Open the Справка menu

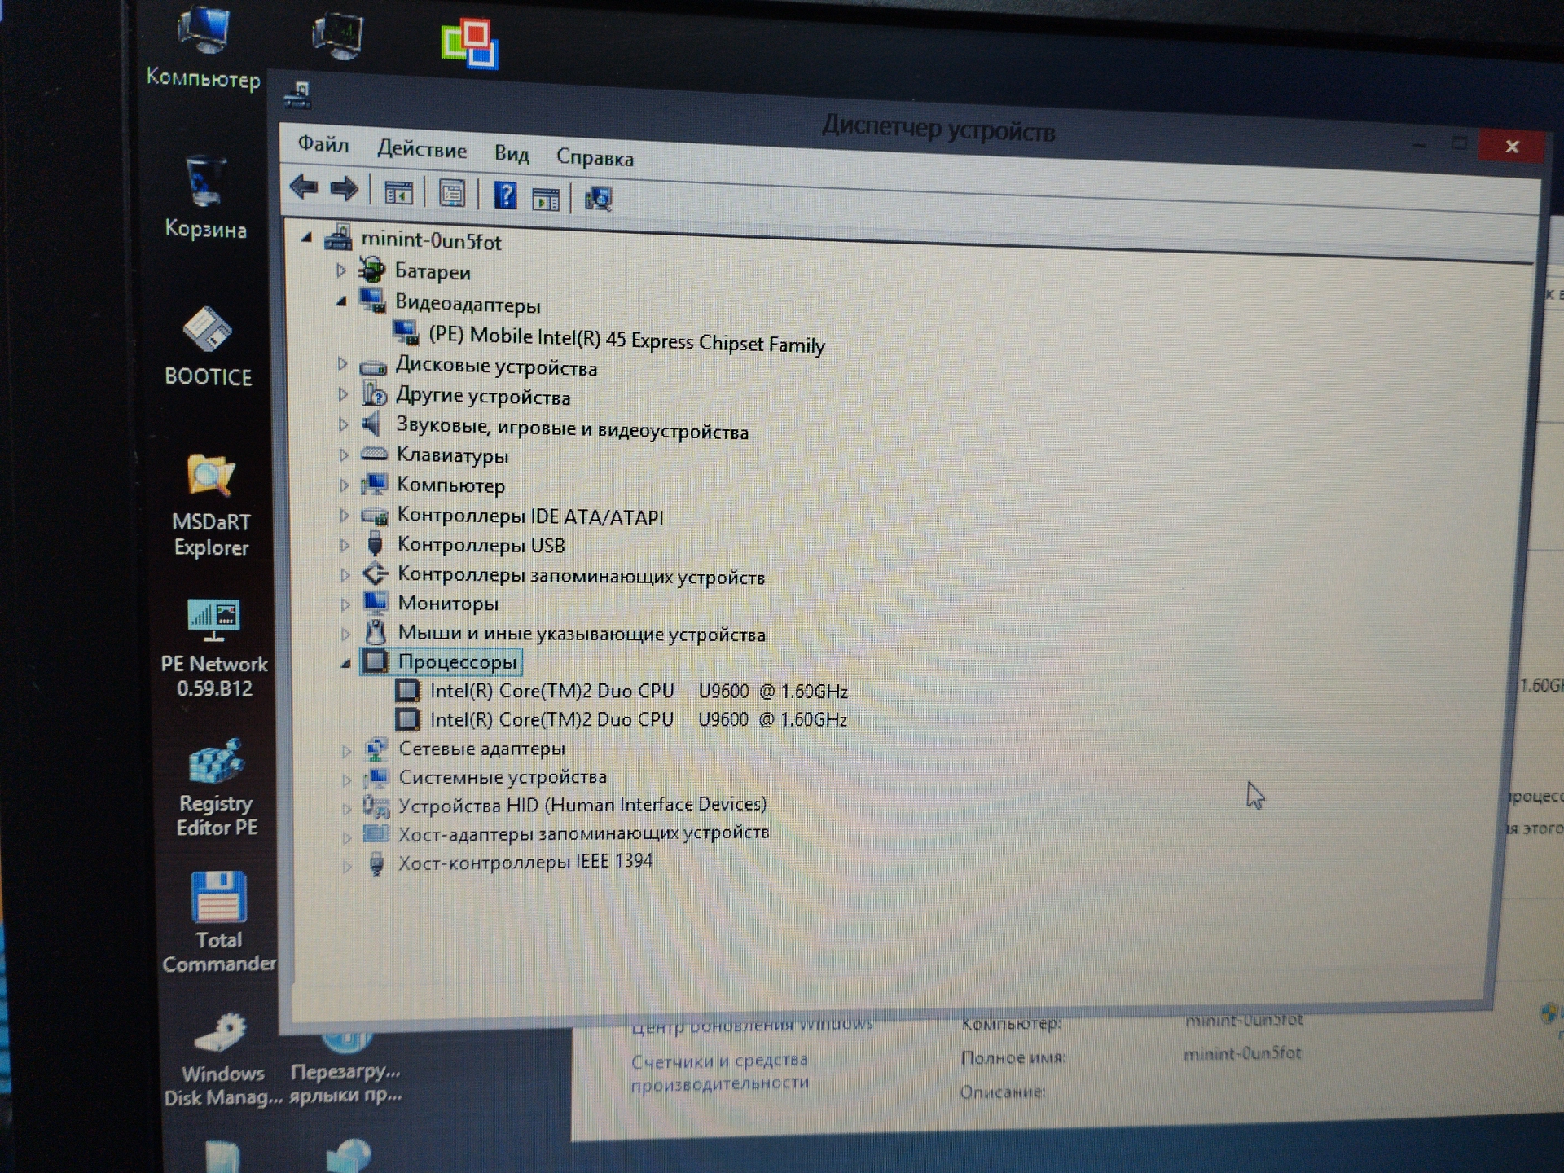tap(595, 157)
